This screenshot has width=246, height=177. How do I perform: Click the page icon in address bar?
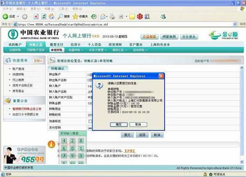(15, 24)
